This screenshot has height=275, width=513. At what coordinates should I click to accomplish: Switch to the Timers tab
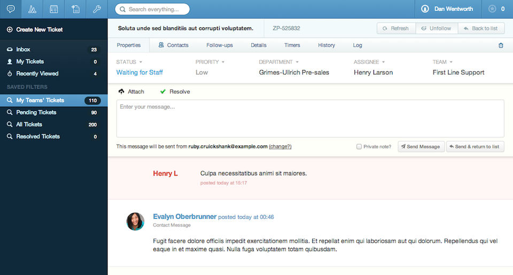tap(292, 45)
